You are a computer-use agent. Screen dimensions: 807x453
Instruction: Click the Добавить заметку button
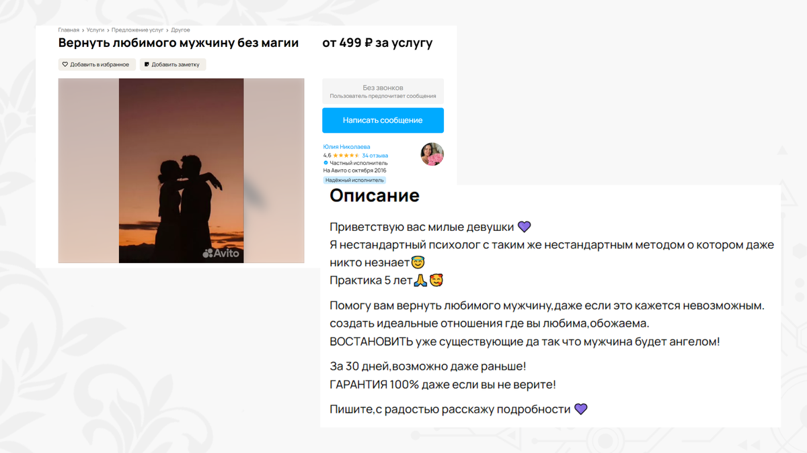tap(173, 64)
